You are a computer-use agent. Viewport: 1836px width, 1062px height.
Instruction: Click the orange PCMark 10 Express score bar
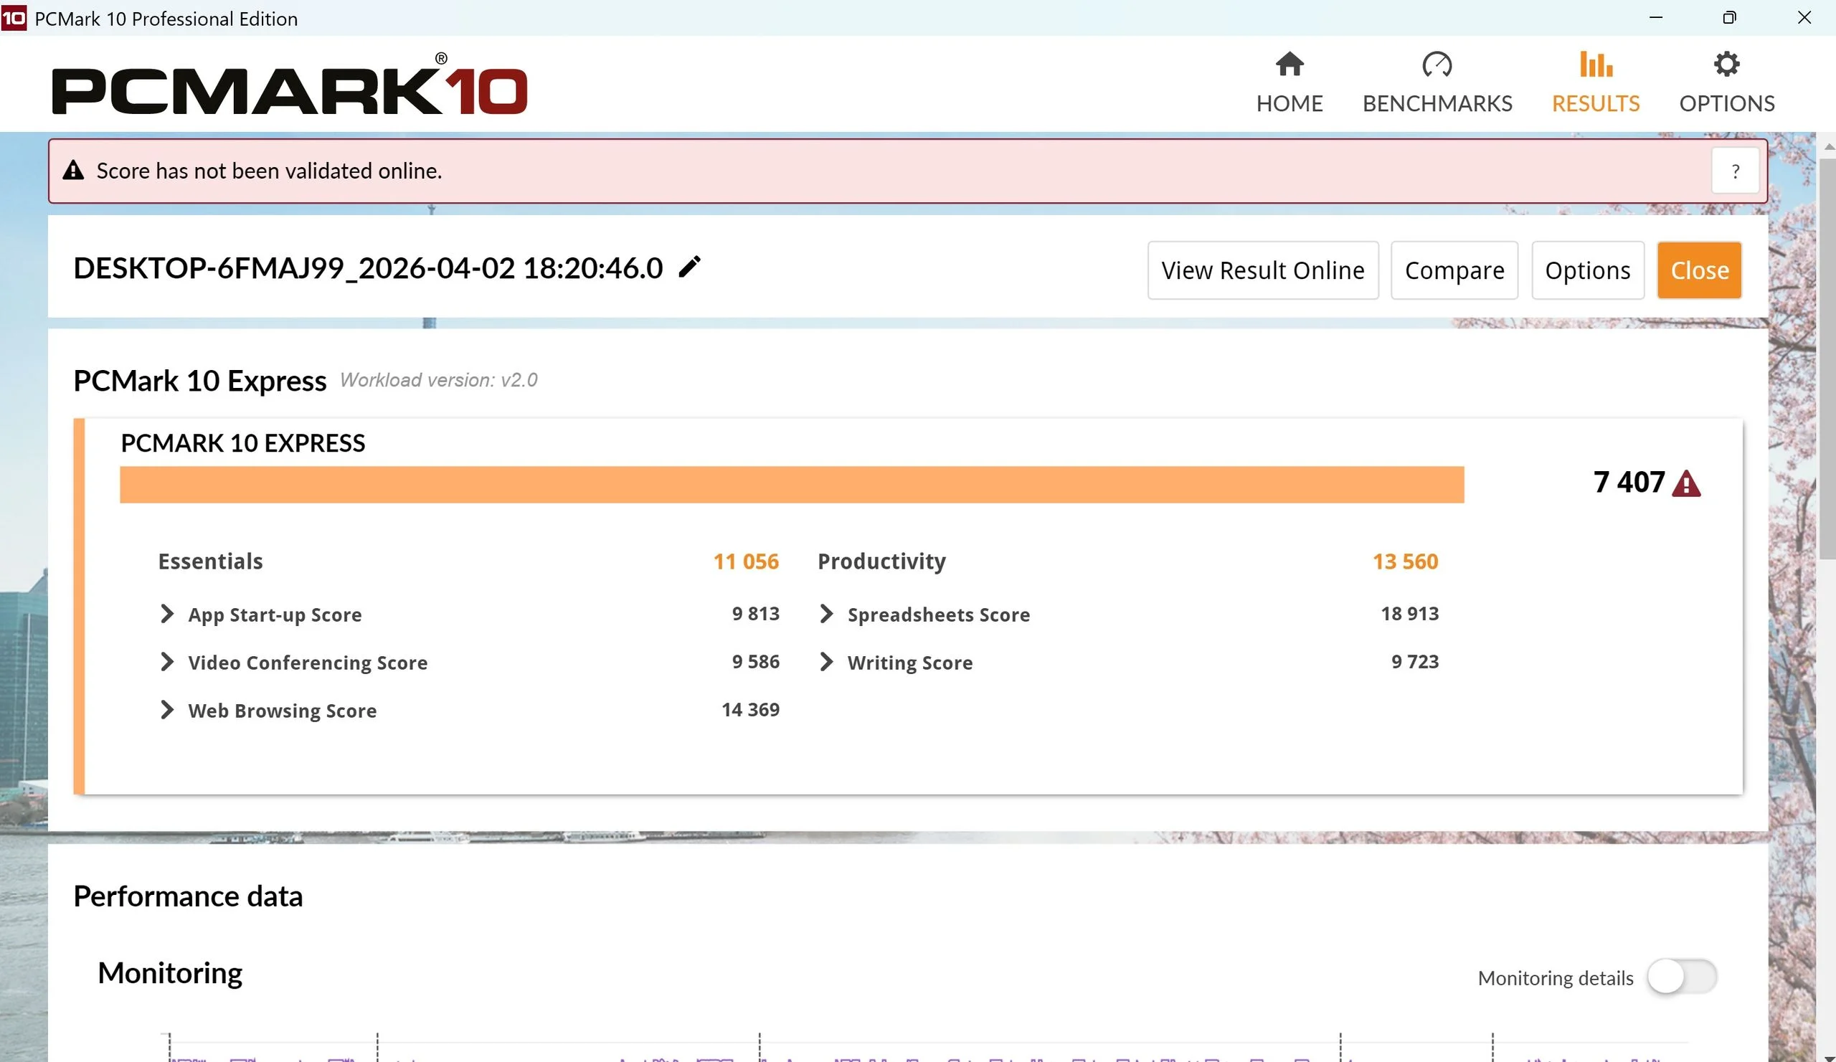[791, 484]
